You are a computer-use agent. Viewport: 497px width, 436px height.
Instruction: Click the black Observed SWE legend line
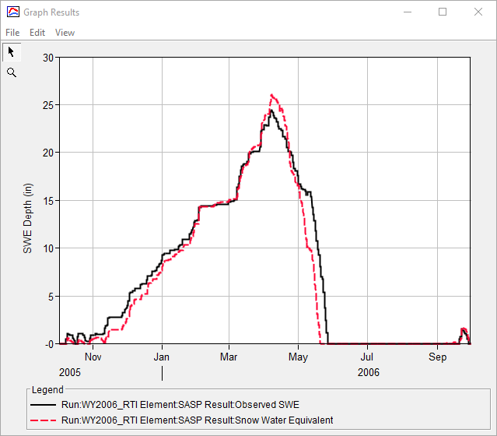(44, 405)
